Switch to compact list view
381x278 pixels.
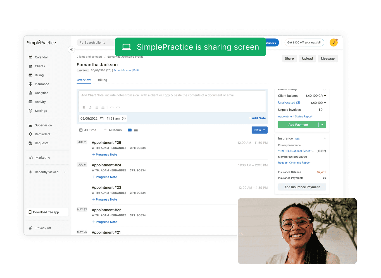pyautogui.click(x=136, y=130)
